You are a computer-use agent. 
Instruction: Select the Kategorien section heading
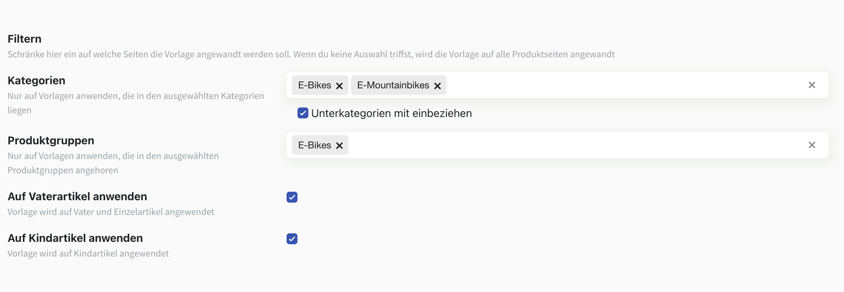37,81
